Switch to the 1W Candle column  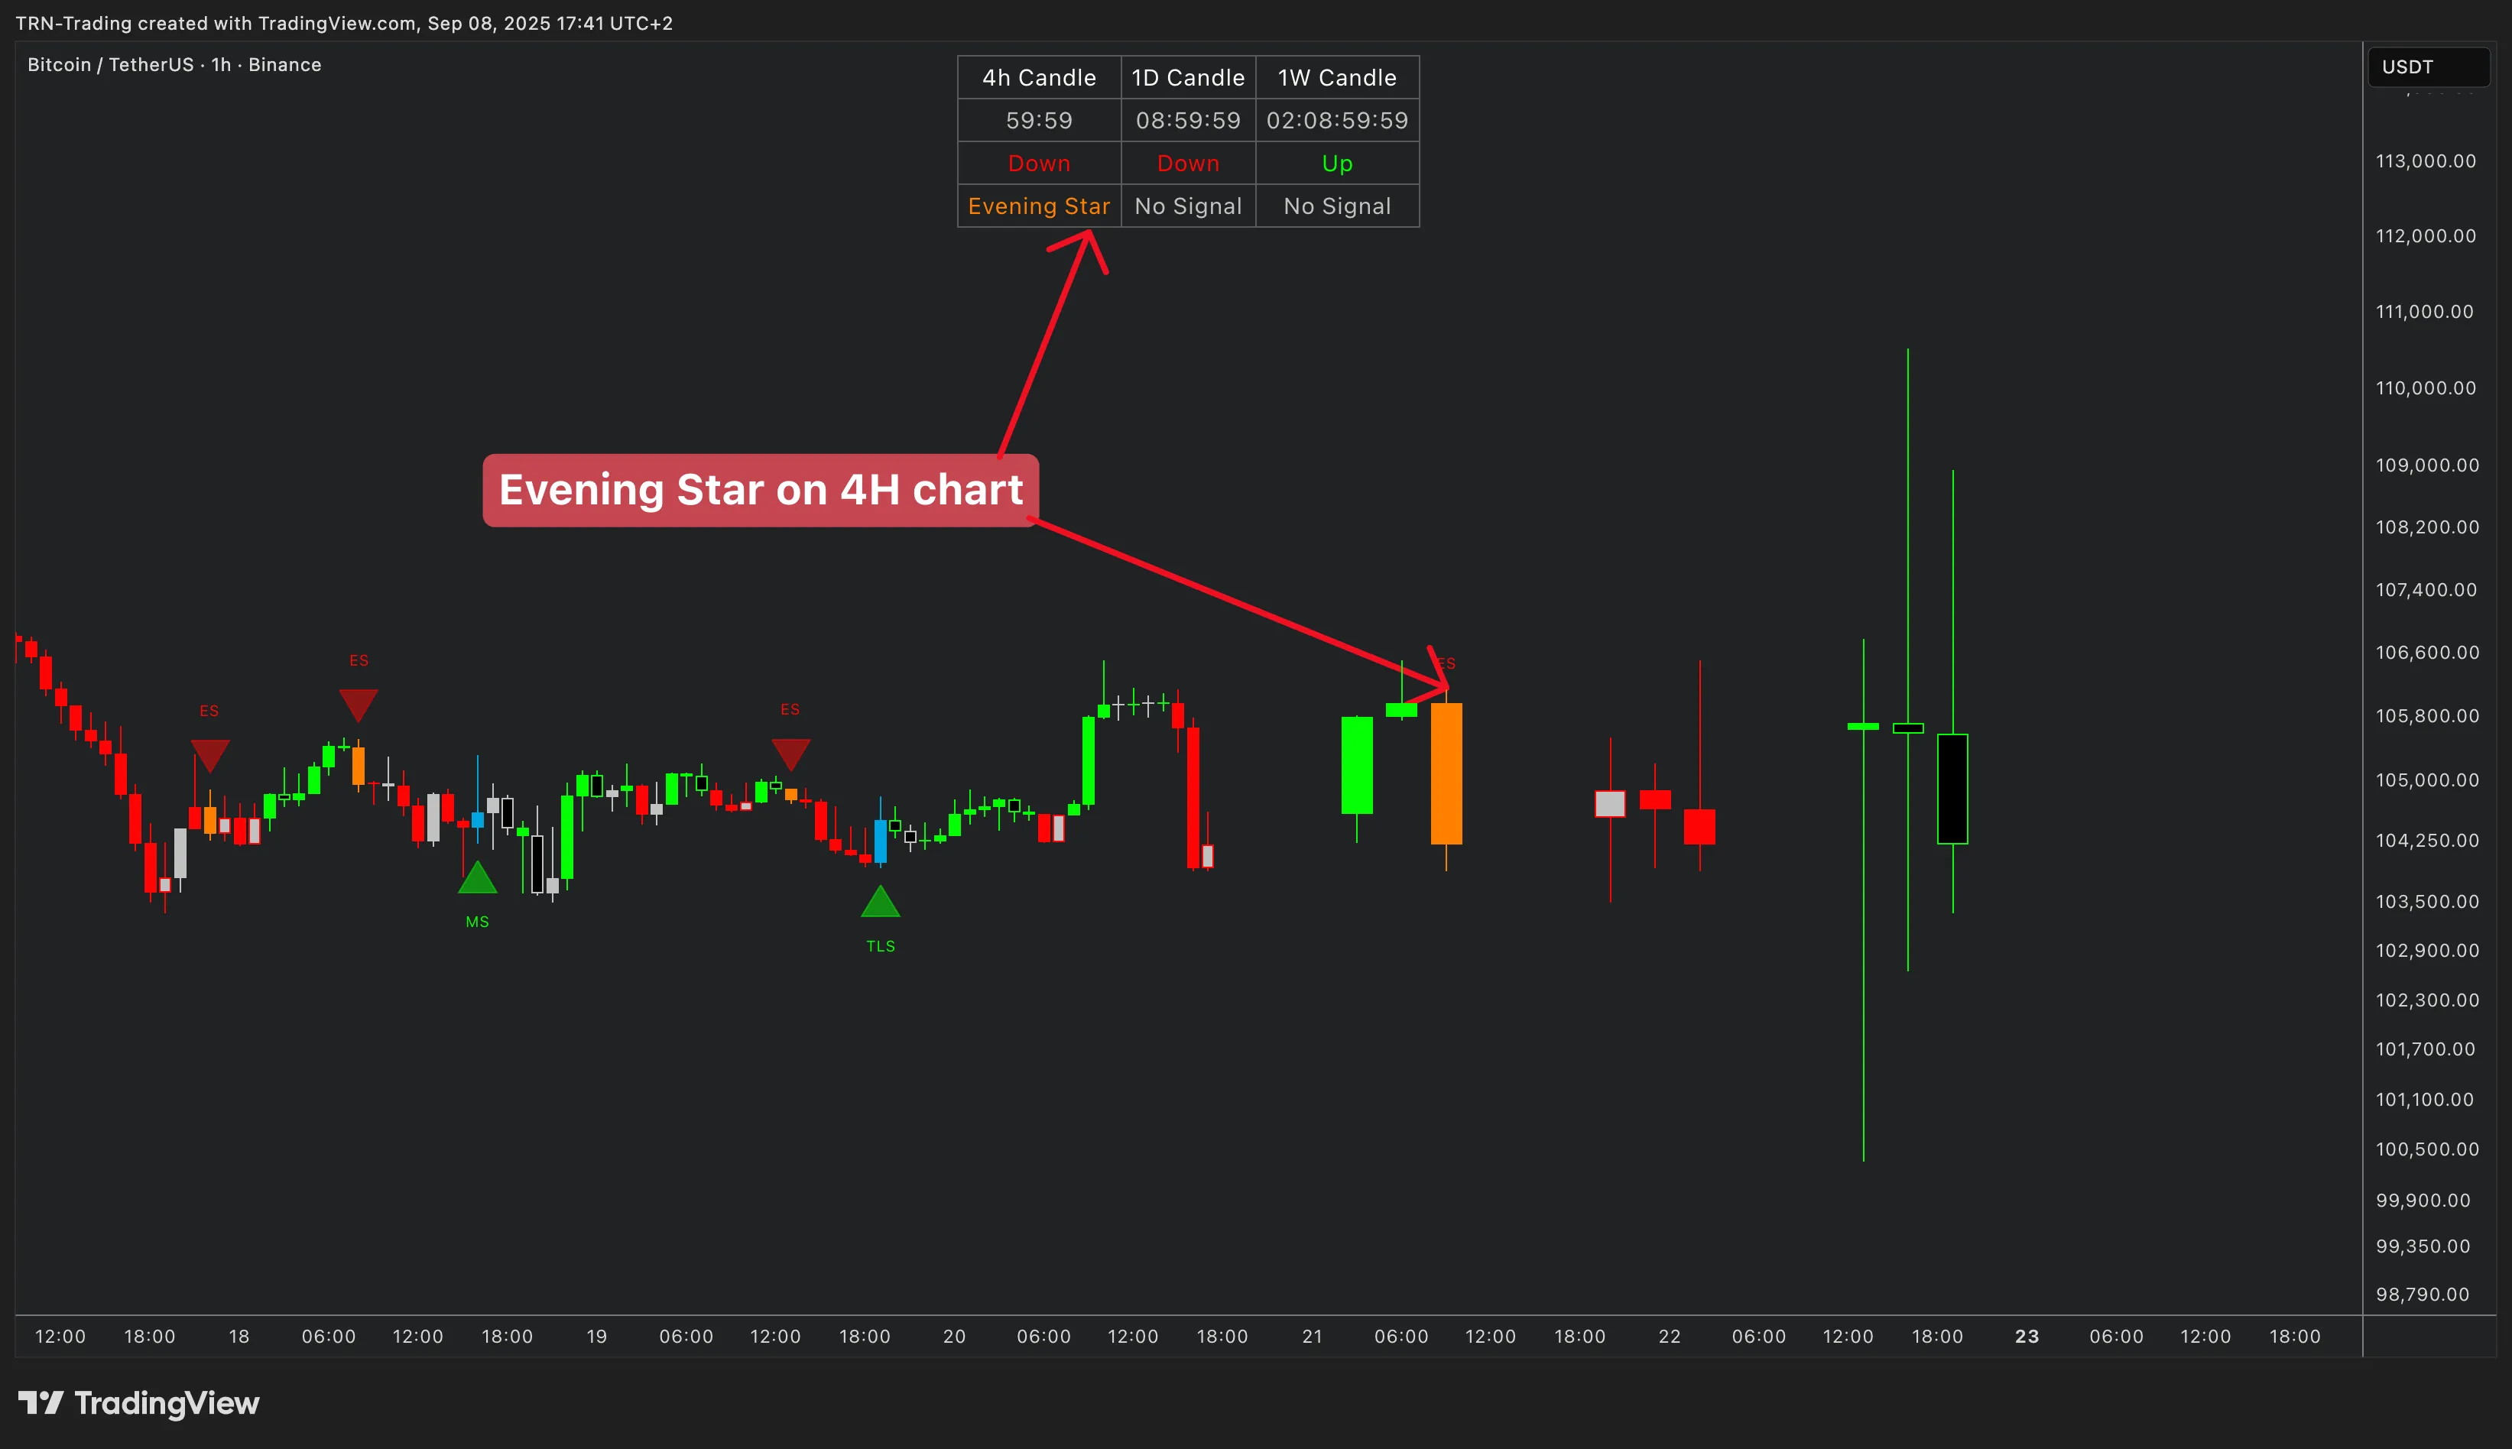pyautogui.click(x=1338, y=76)
